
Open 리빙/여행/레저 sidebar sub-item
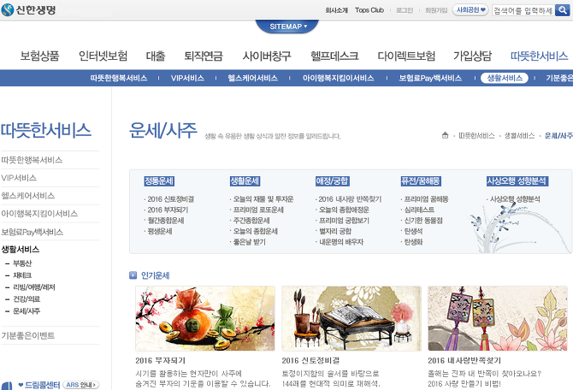[34, 287]
